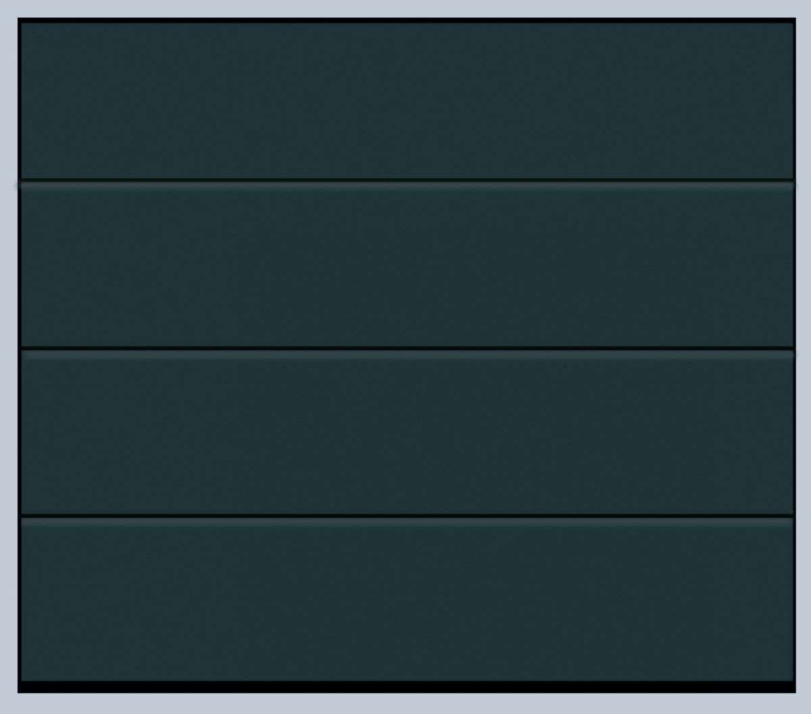Click the seam between first and second panels
Viewport: 811px width, 714px height.
[x=407, y=181]
